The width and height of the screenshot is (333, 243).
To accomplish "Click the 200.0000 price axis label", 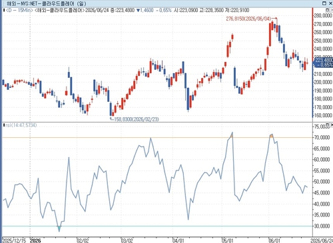I will pos(324,82).
